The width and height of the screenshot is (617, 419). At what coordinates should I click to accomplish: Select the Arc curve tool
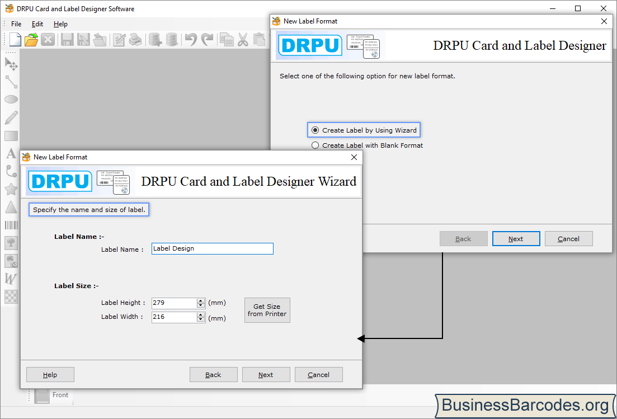[x=11, y=171]
